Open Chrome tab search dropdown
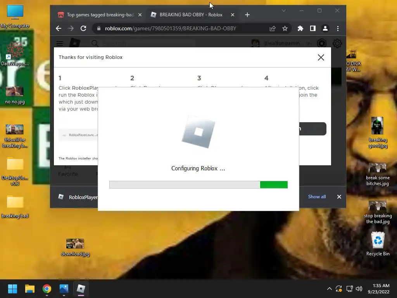The height and width of the screenshot is (298, 397). pos(283,10)
